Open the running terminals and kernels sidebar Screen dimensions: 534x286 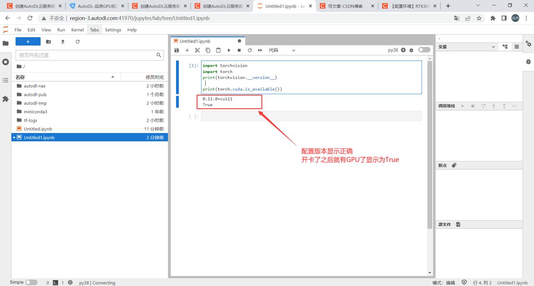pos(5,62)
